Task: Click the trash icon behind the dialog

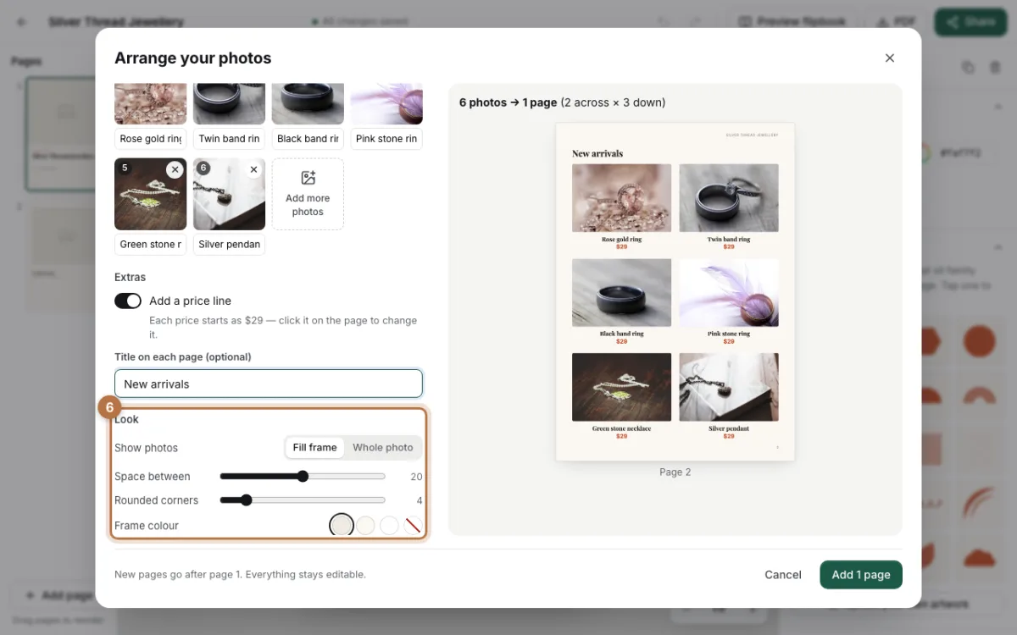Action: (995, 67)
